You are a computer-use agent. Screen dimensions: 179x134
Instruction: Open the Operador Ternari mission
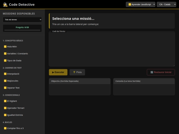point(22,108)
